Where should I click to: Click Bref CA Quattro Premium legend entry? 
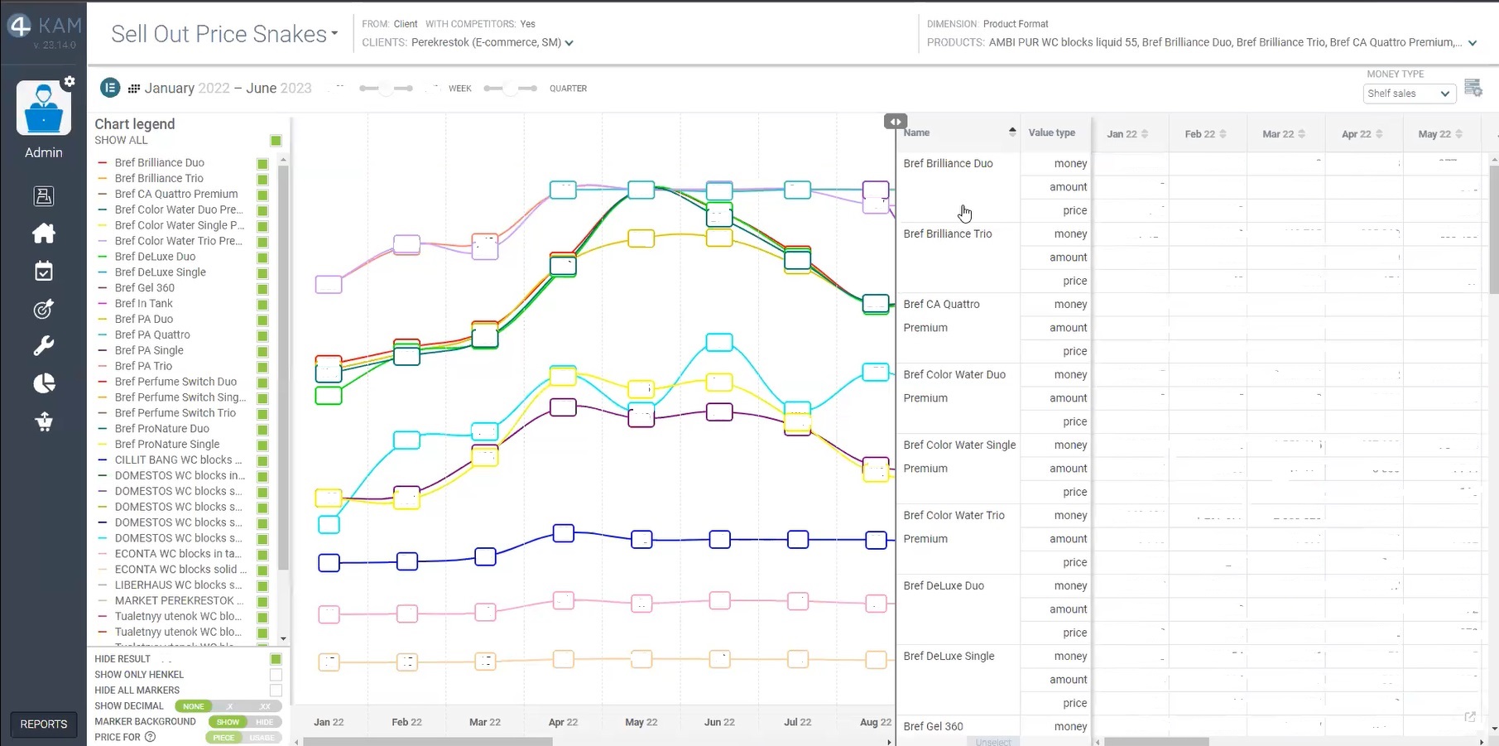tap(176, 195)
